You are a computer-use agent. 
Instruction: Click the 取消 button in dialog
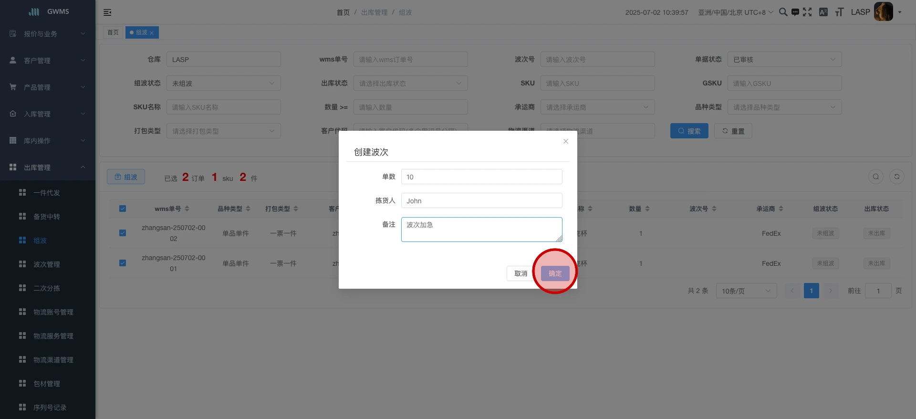coord(520,273)
